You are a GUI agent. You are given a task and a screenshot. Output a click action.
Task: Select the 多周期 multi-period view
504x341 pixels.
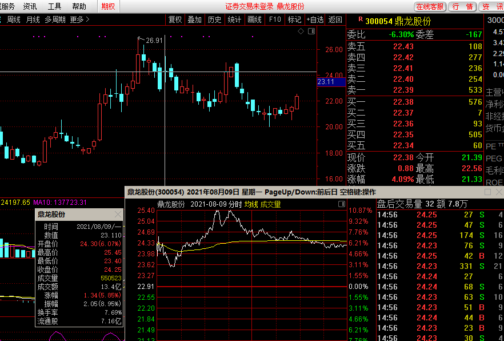pyautogui.click(x=55, y=19)
